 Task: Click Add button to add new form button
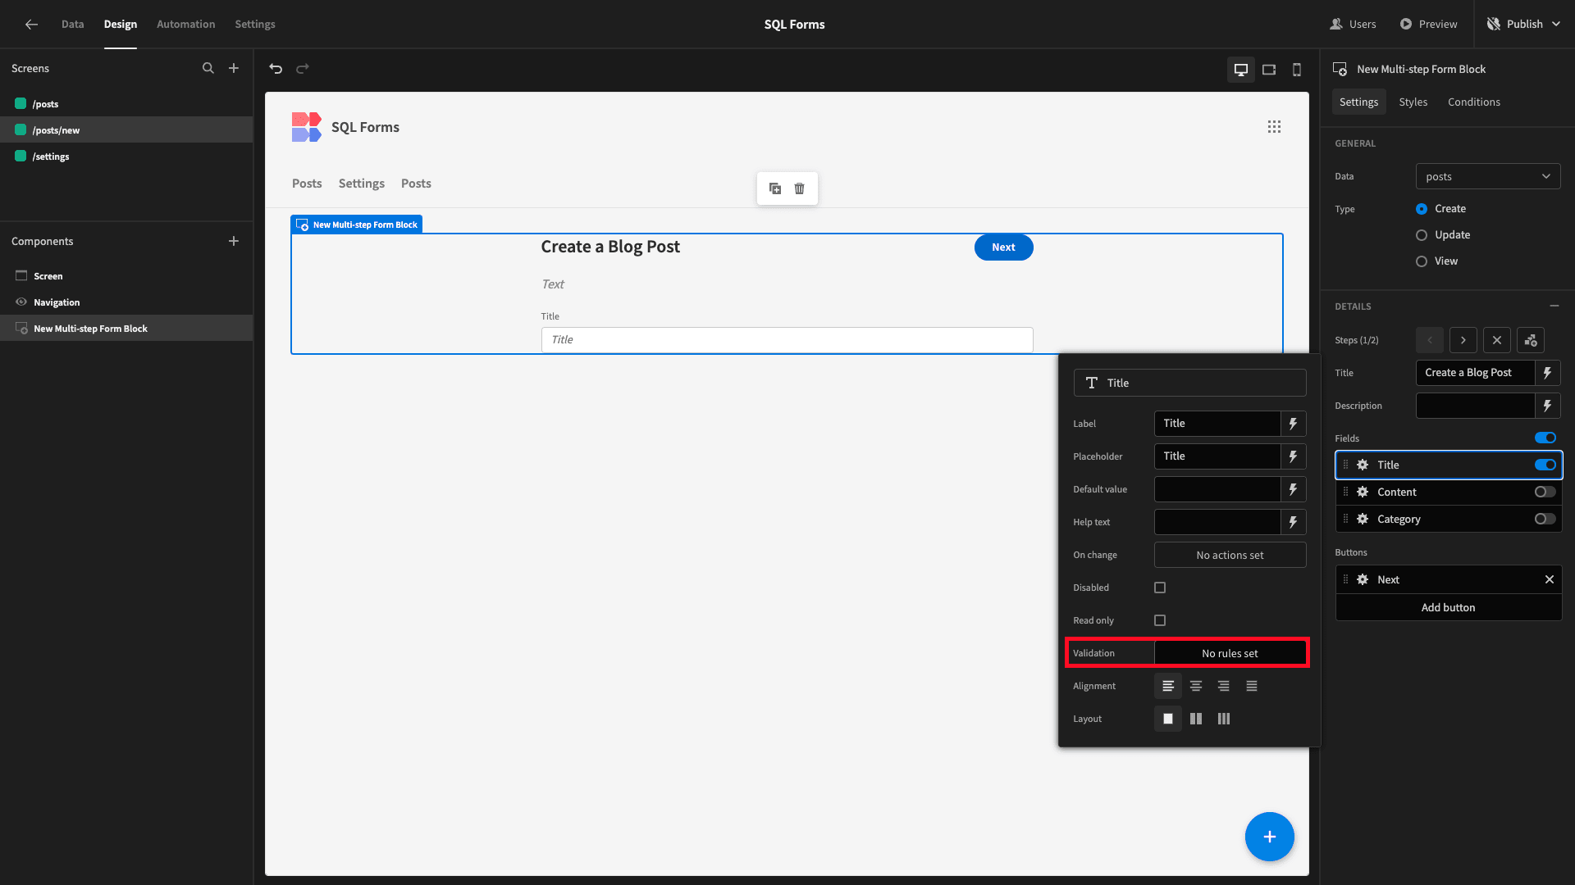[x=1447, y=607]
